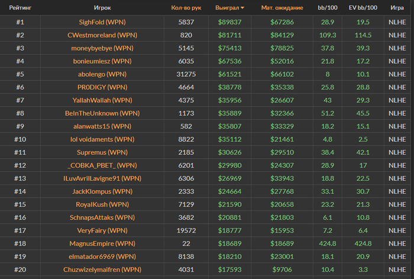Click the Рейтинг column header
This screenshot has width=414, height=279.
pos(20,8)
